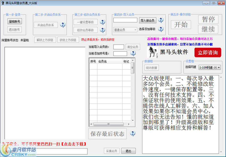Screen dimensions: 226x157
Task: Click the 暂停 button
Action: point(208,19)
